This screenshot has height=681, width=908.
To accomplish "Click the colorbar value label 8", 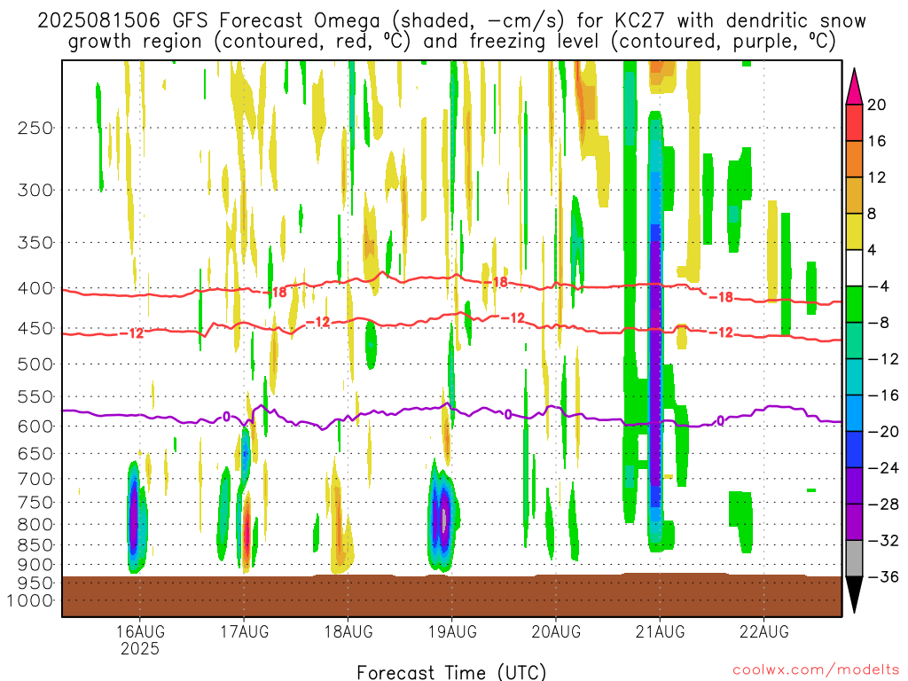I will click(873, 214).
